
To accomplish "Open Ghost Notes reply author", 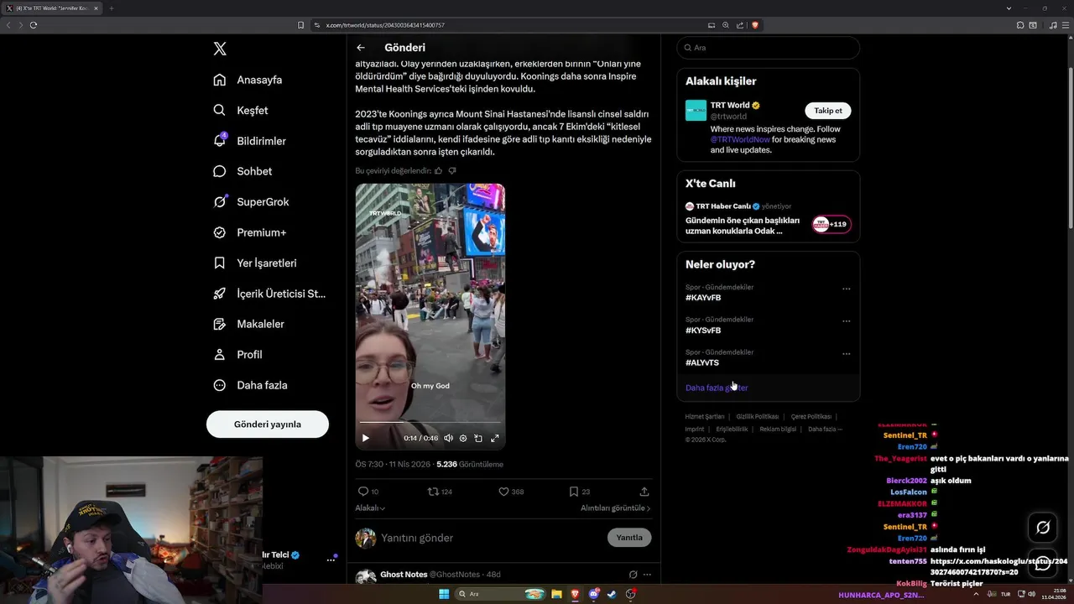I will point(404,575).
